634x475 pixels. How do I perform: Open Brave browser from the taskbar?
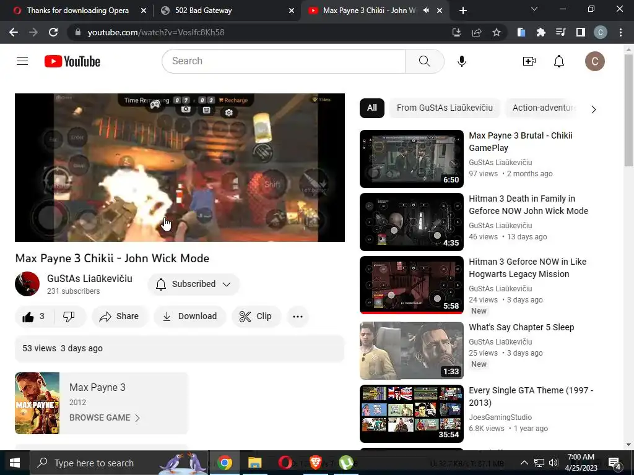point(315,463)
